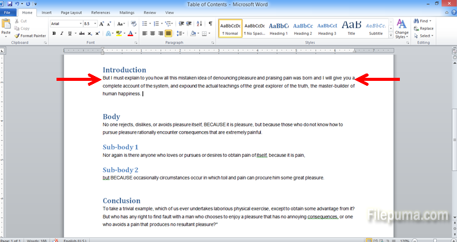The image size is (457, 242).
Task: Clear all formatting
Action: (x=134, y=23)
